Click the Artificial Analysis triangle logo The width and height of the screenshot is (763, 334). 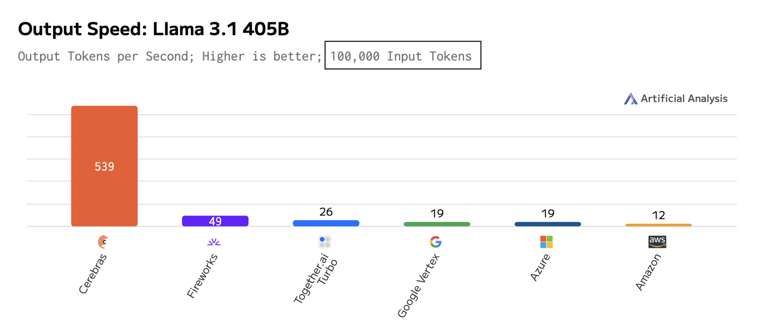click(630, 99)
